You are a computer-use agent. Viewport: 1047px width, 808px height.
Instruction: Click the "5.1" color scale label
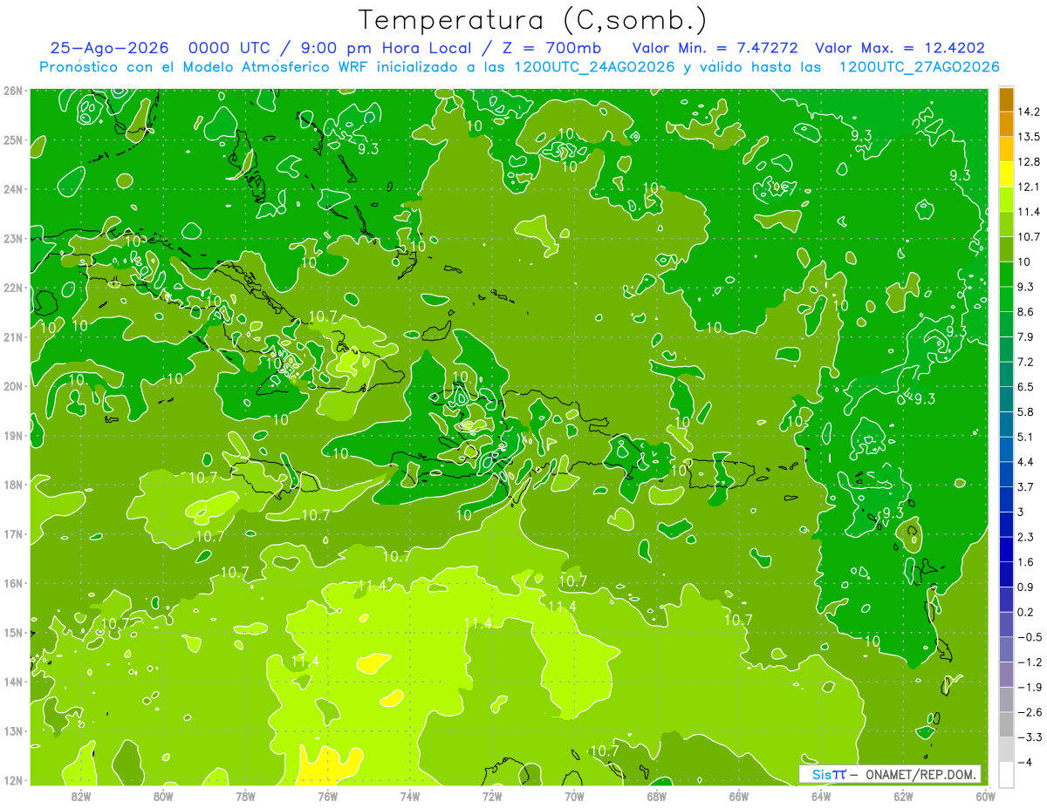click(1026, 437)
